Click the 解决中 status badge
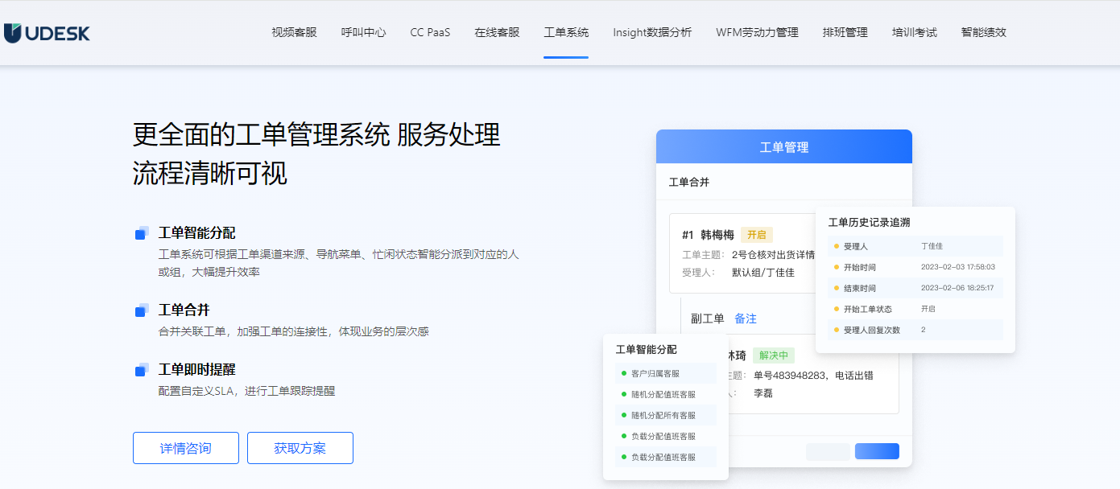This screenshot has height=489, width=1120. tap(773, 355)
